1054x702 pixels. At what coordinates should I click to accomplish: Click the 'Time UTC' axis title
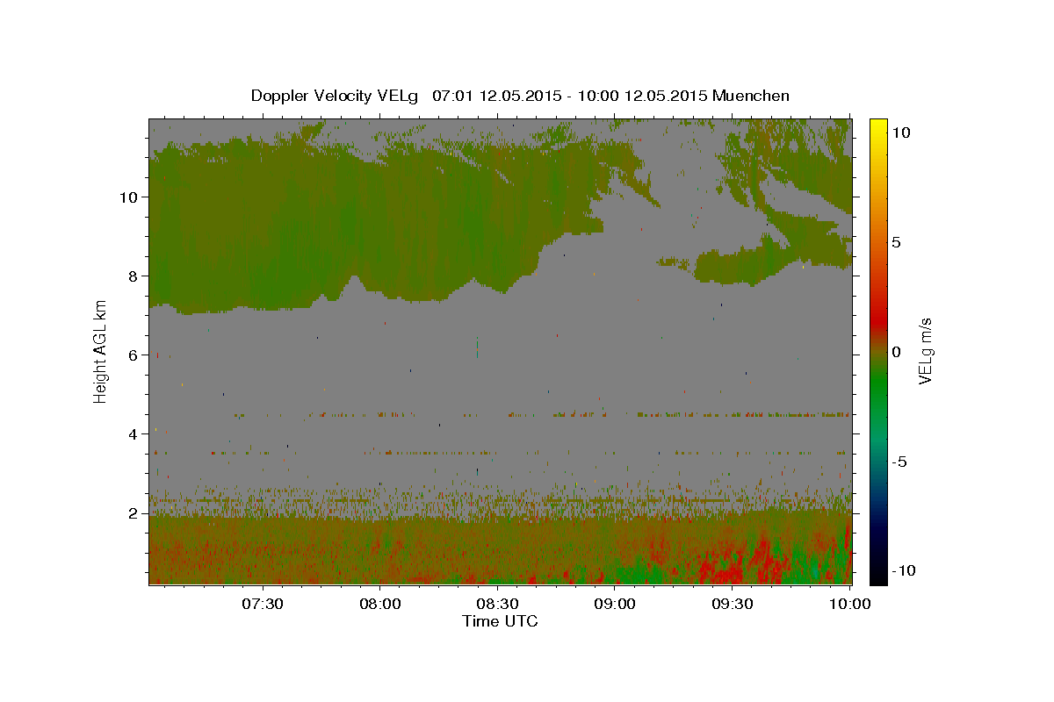click(500, 621)
